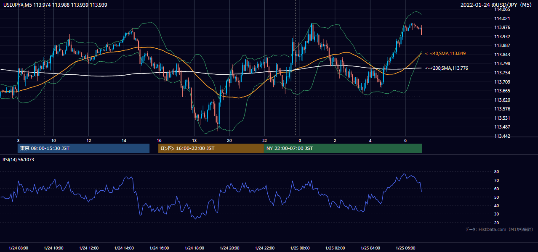Click the 113.843 price axis label
Screen dimensions: 538x252
[x=502, y=55]
